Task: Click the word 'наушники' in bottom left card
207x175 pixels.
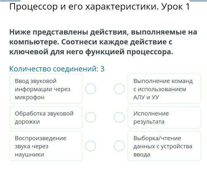Action: (x=29, y=154)
